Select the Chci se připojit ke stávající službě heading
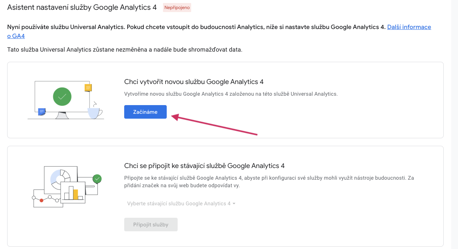The image size is (458, 249). click(x=204, y=165)
